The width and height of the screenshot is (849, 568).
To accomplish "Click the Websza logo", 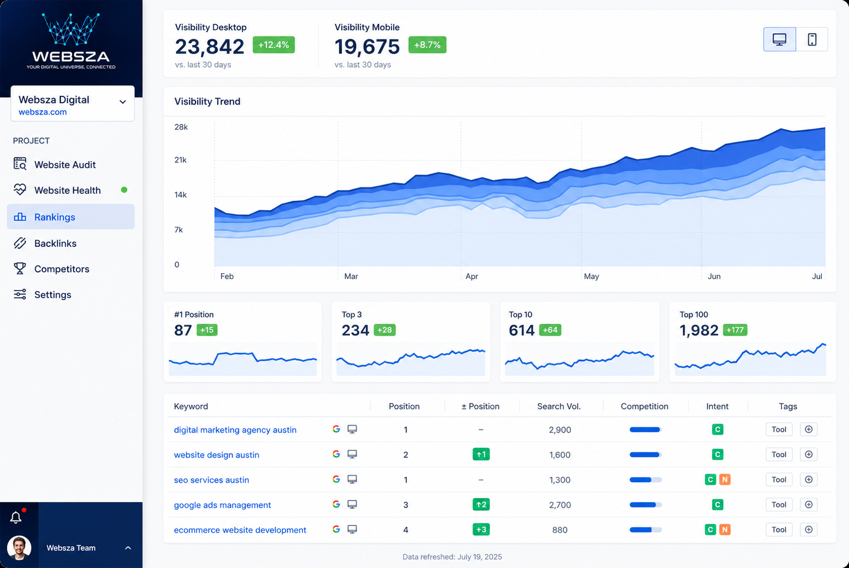I will (x=71, y=42).
